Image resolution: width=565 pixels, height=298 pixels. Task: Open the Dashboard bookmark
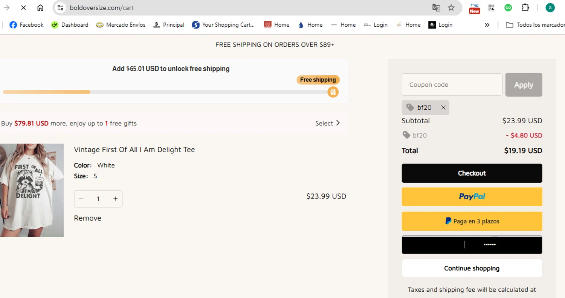(70, 25)
